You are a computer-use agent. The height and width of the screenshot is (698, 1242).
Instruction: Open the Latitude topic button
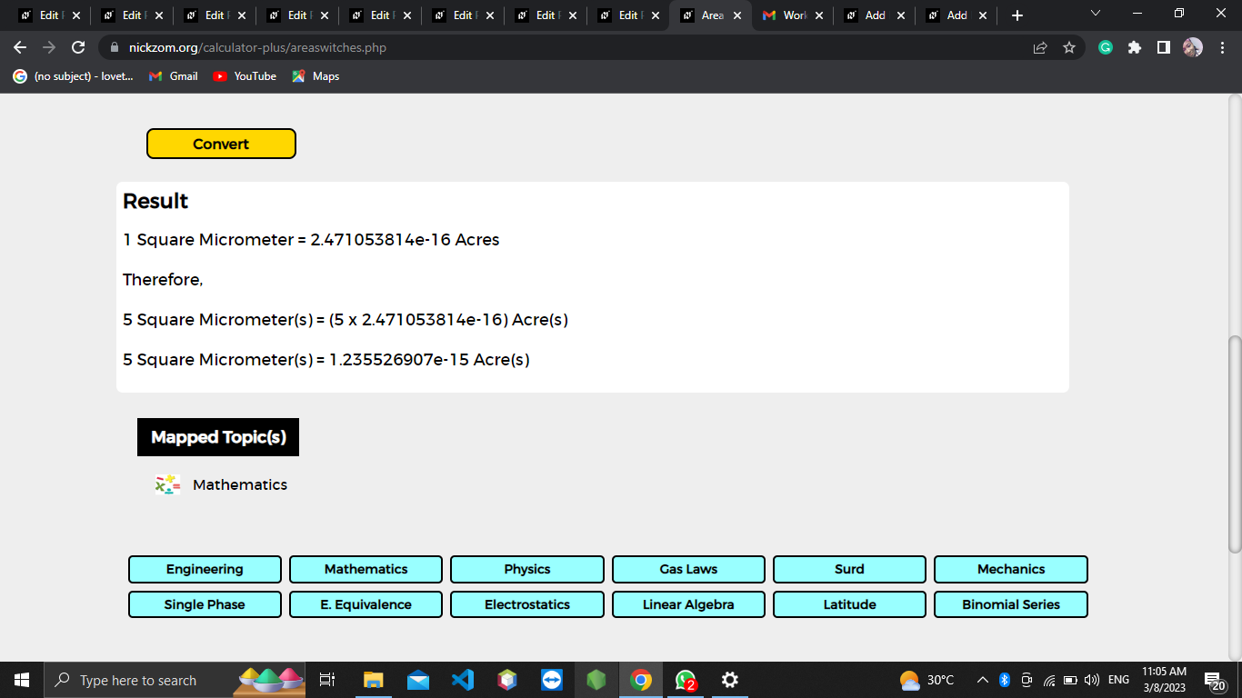tap(849, 604)
